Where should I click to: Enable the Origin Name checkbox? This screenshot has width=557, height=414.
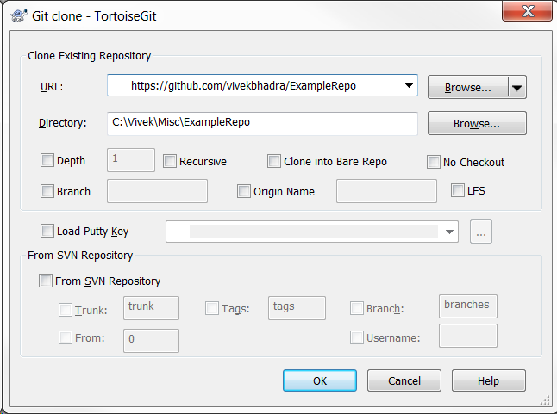coord(244,191)
